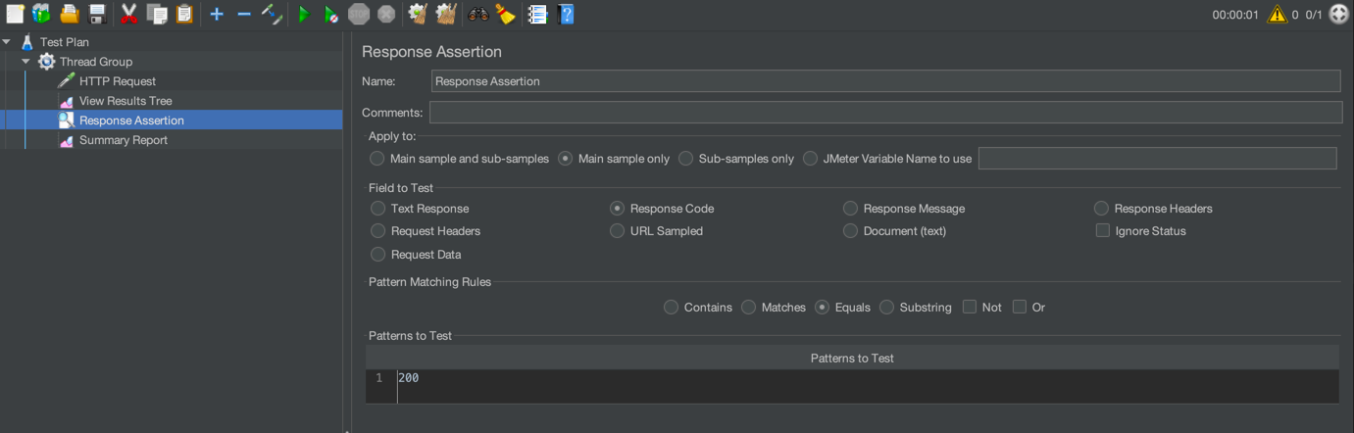
Task: Click the Start no pauses icon
Action: click(331, 14)
